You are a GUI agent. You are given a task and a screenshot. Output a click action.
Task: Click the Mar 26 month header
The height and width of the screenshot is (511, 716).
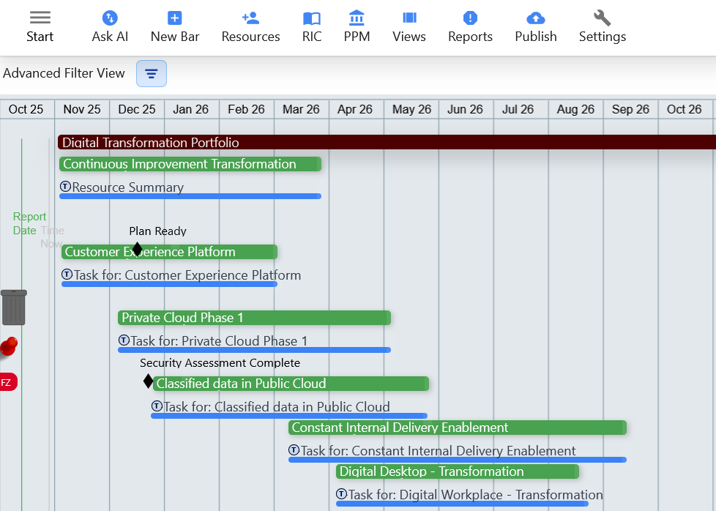pos(301,109)
